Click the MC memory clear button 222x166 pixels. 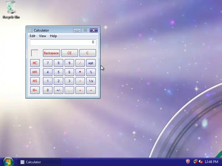click(35, 63)
